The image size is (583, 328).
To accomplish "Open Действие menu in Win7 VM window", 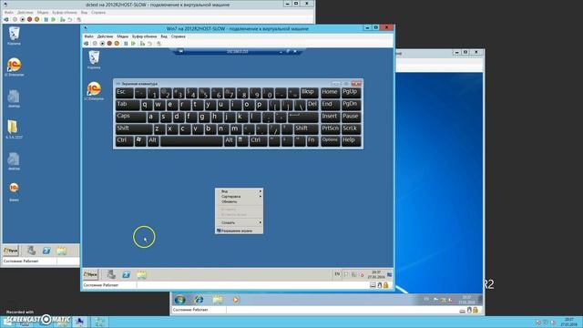I will [x=105, y=36].
